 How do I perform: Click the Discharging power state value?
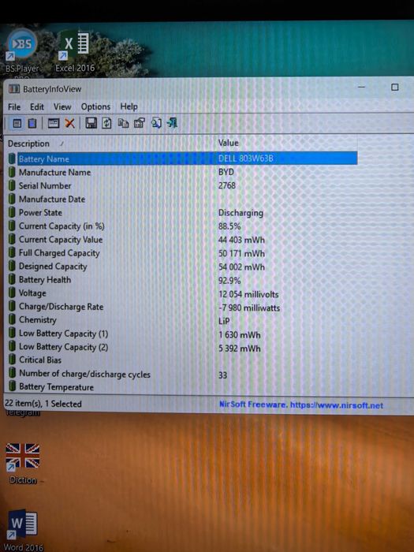click(x=241, y=213)
